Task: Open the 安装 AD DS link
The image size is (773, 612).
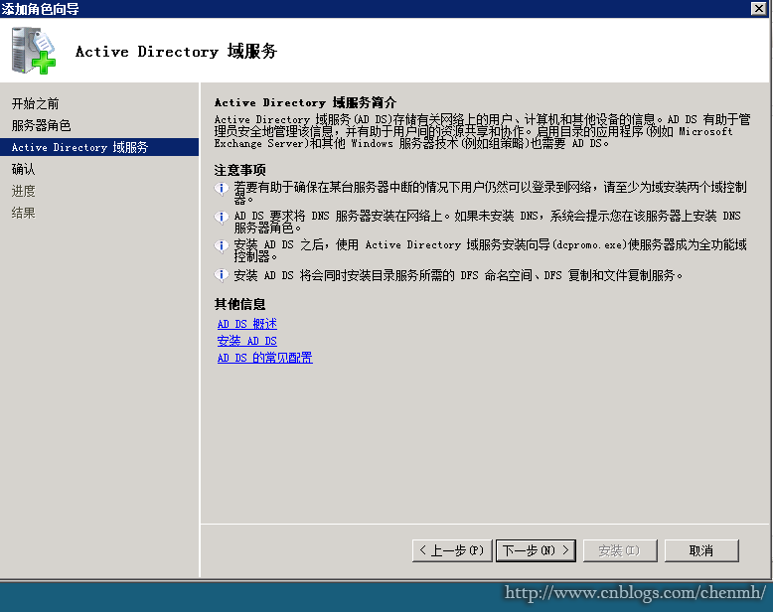Action: click(x=247, y=341)
